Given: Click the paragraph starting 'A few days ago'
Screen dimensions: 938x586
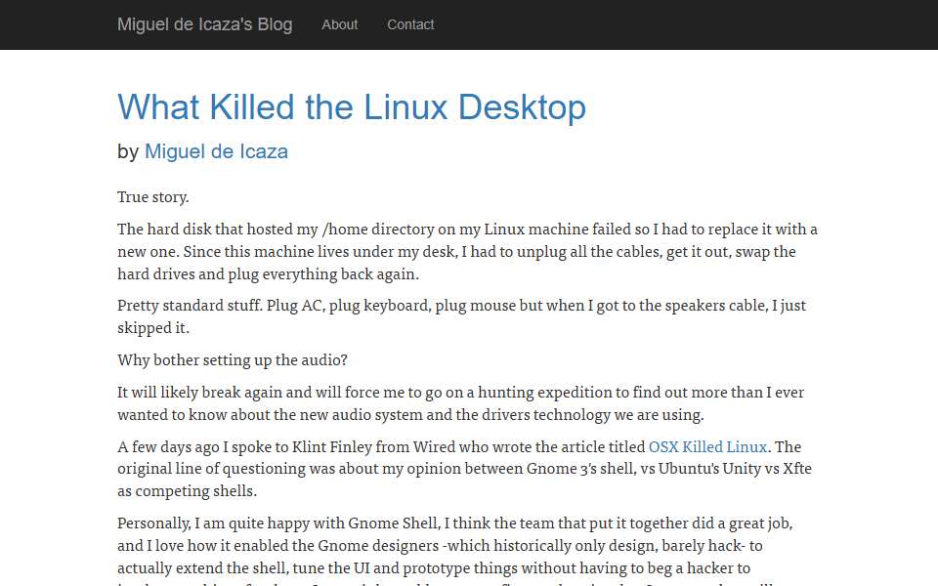Looking at the screenshot, I should (464, 469).
